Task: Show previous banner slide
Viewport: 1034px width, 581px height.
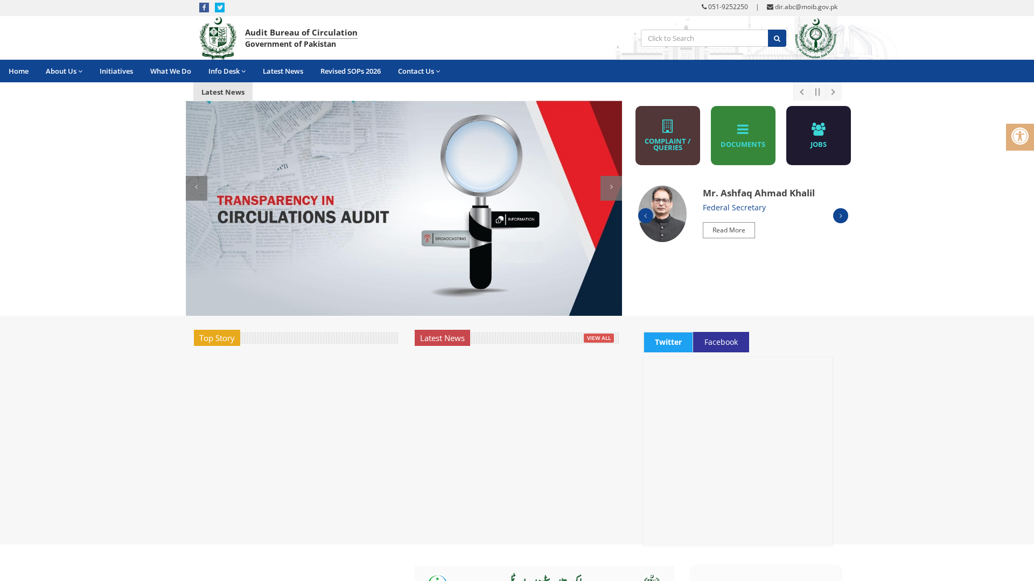Action: (197, 188)
